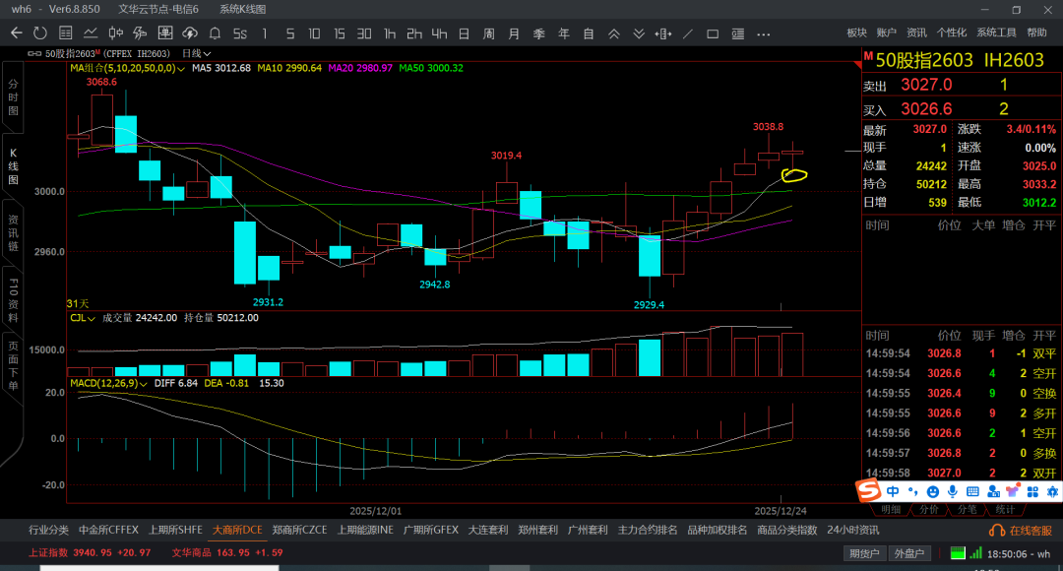Viewport: 1063px width, 571px height.
Task: Select the 15 minute period
Action: click(x=339, y=33)
